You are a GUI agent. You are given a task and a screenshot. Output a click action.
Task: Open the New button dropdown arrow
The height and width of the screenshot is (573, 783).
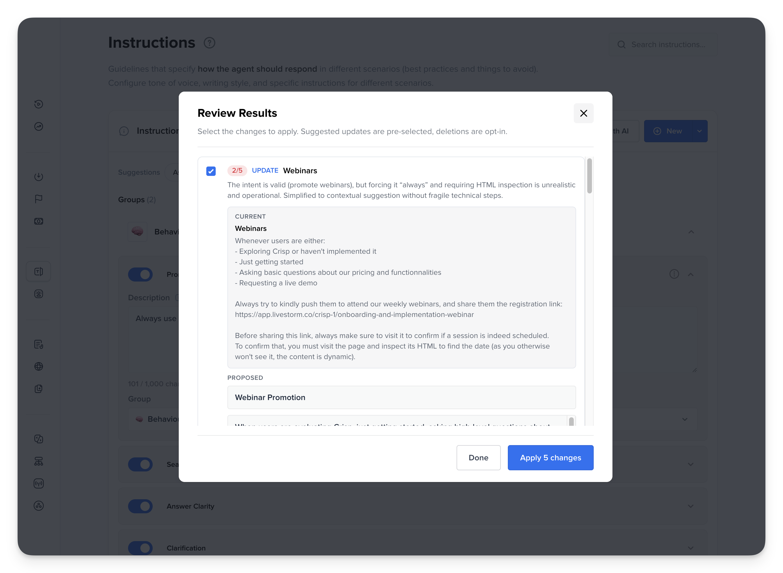[699, 131]
